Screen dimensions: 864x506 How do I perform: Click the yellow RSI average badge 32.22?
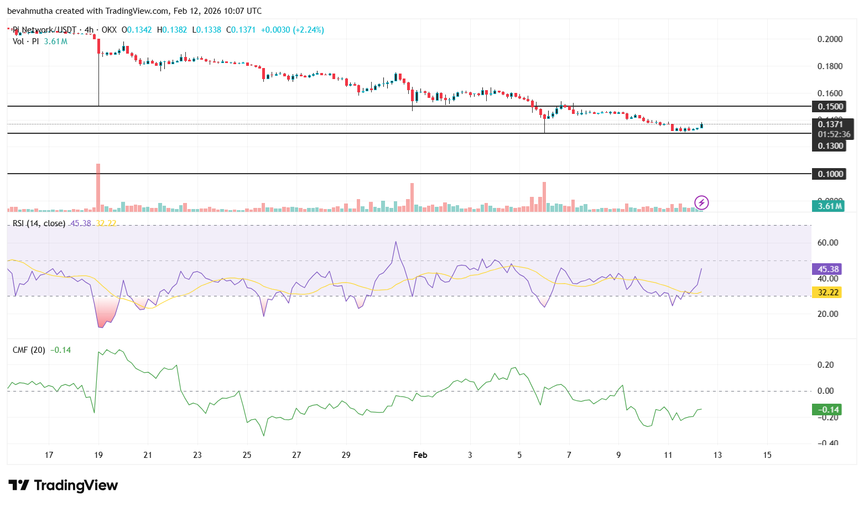click(827, 292)
